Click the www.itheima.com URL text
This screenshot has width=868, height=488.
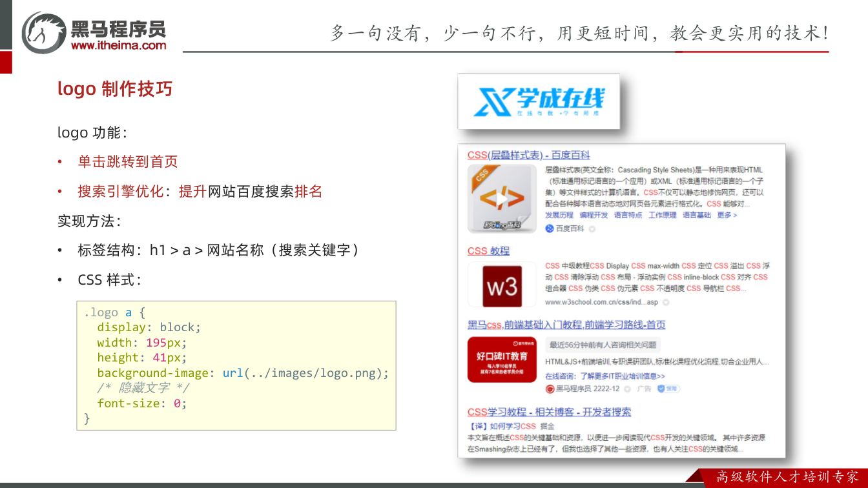(118, 46)
